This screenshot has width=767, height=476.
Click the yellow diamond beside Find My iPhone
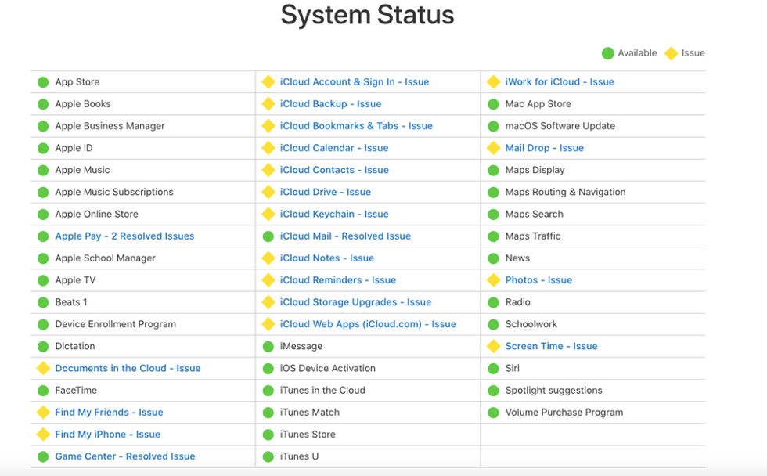click(43, 435)
